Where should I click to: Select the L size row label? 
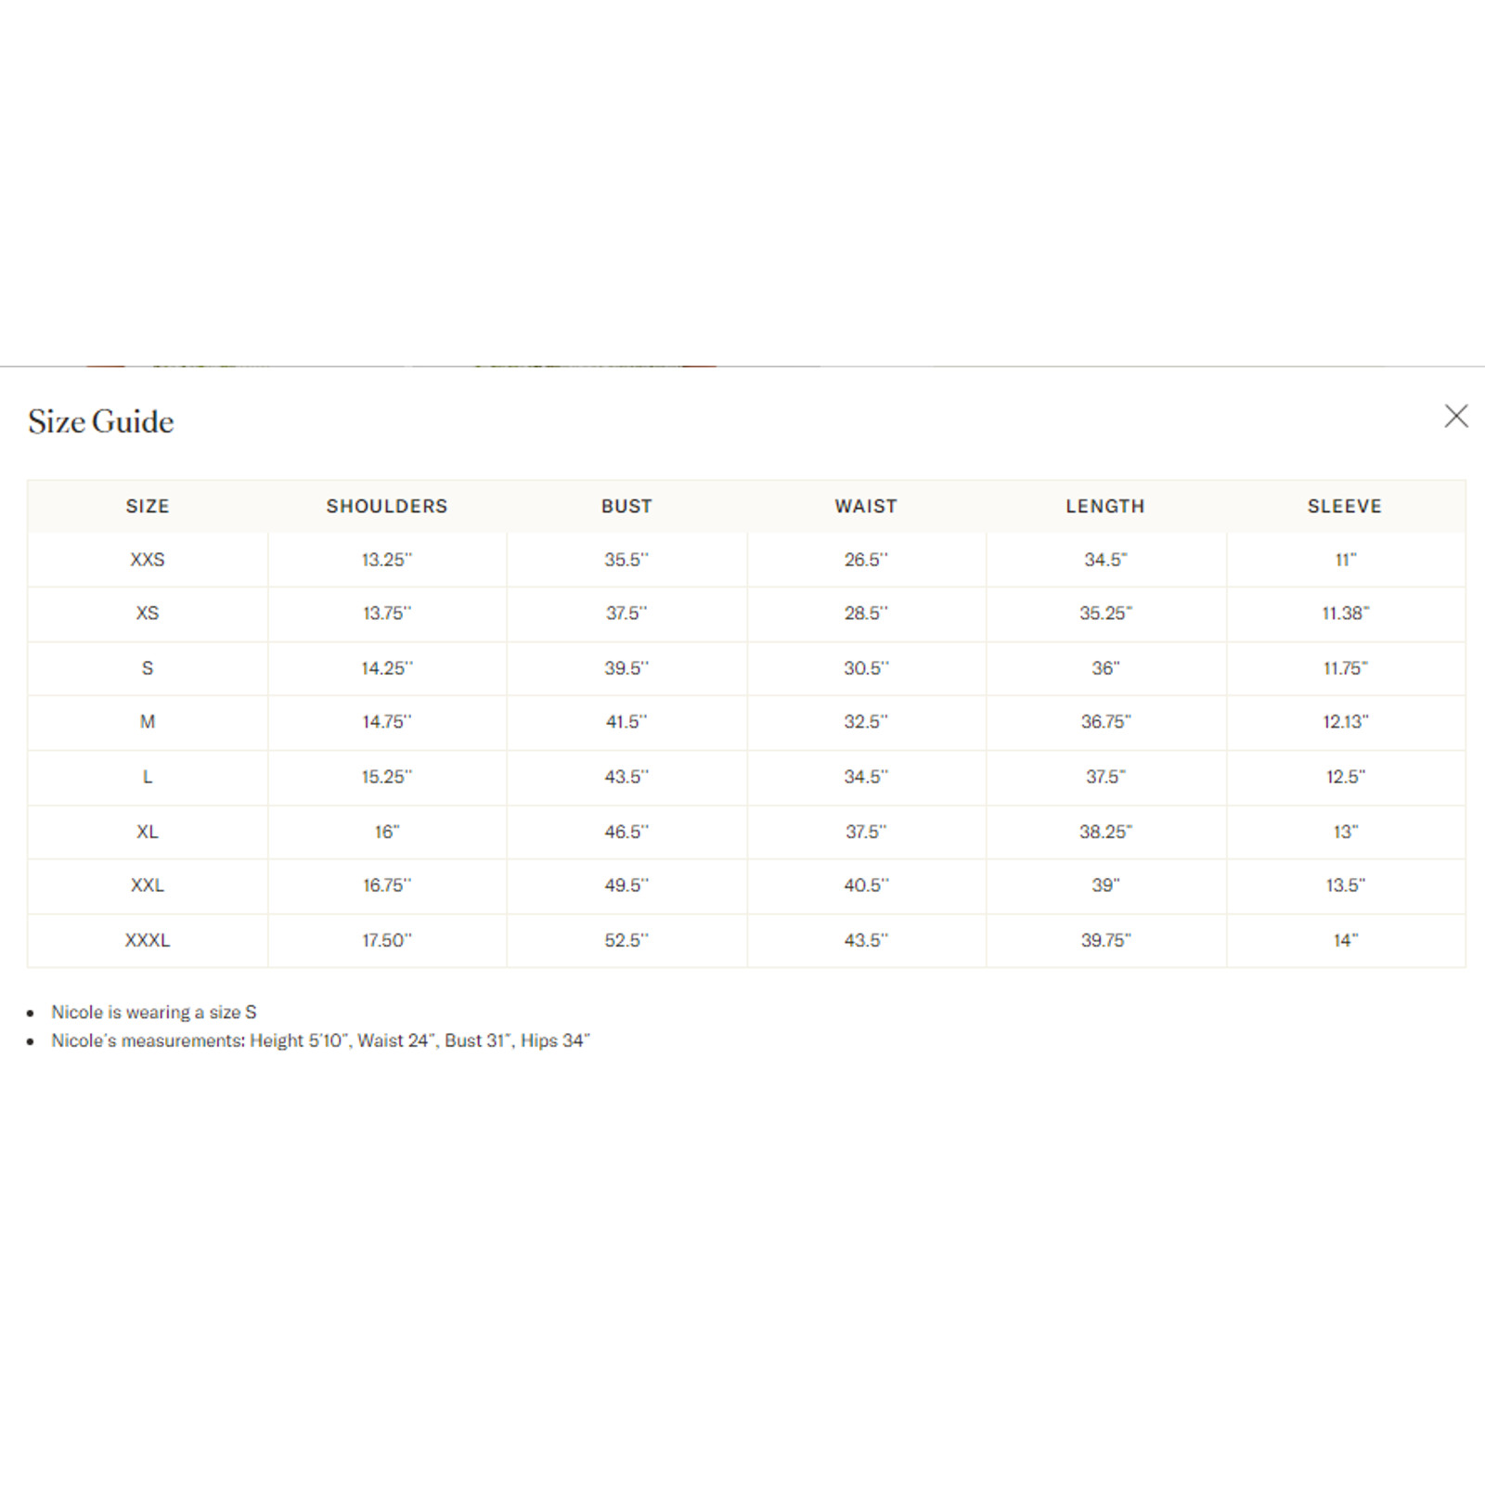tap(148, 777)
